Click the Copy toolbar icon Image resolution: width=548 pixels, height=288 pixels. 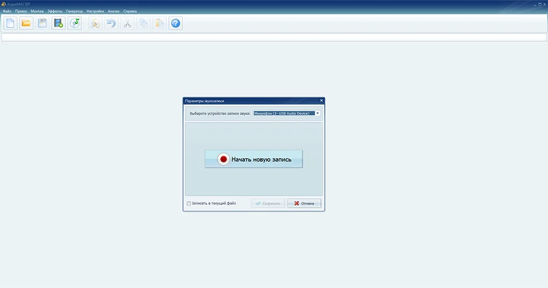tap(143, 23)
